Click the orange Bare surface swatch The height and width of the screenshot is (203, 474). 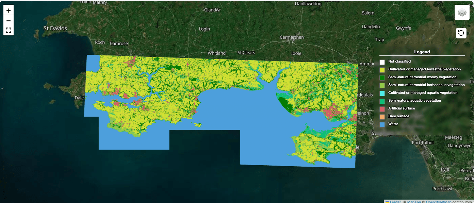click(382, 117)
